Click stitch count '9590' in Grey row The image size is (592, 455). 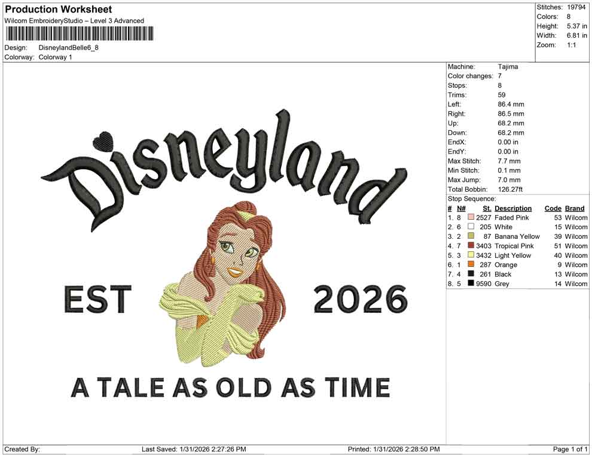[484, 284]
